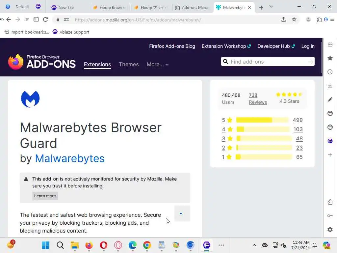Show hidden system tray icons
This screenshot has width=337, height=253.
[254, 245]
